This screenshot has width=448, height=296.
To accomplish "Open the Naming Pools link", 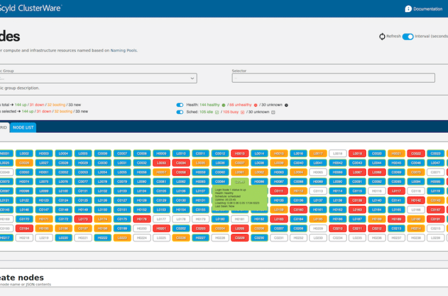I will [x=123, y=50].
